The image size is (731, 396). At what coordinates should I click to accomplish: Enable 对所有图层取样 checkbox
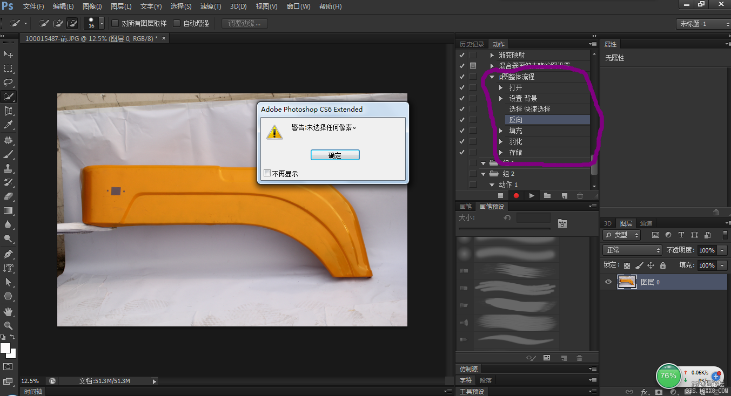(115, 23)
